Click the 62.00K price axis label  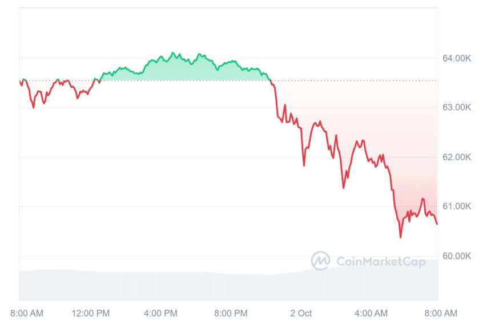[456, 157]
